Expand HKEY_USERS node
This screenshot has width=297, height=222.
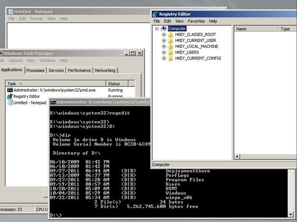[x=164, y=52]
